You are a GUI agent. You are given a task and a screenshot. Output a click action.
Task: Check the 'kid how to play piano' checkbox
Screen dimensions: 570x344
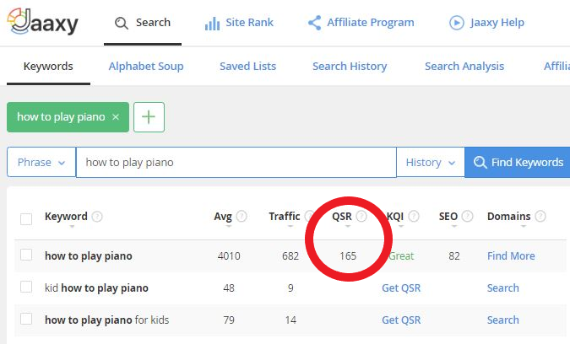26,287
